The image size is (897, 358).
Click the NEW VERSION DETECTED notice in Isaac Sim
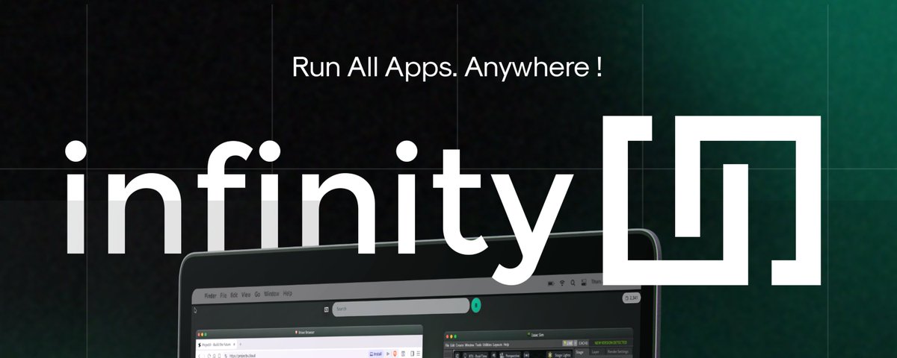(611, 342)
